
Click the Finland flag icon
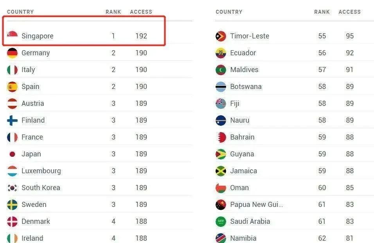pyautogui.click(x=12, y=120)
